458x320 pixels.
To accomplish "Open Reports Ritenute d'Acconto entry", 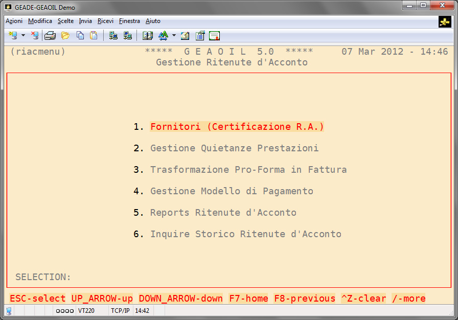I will point(223,213).
